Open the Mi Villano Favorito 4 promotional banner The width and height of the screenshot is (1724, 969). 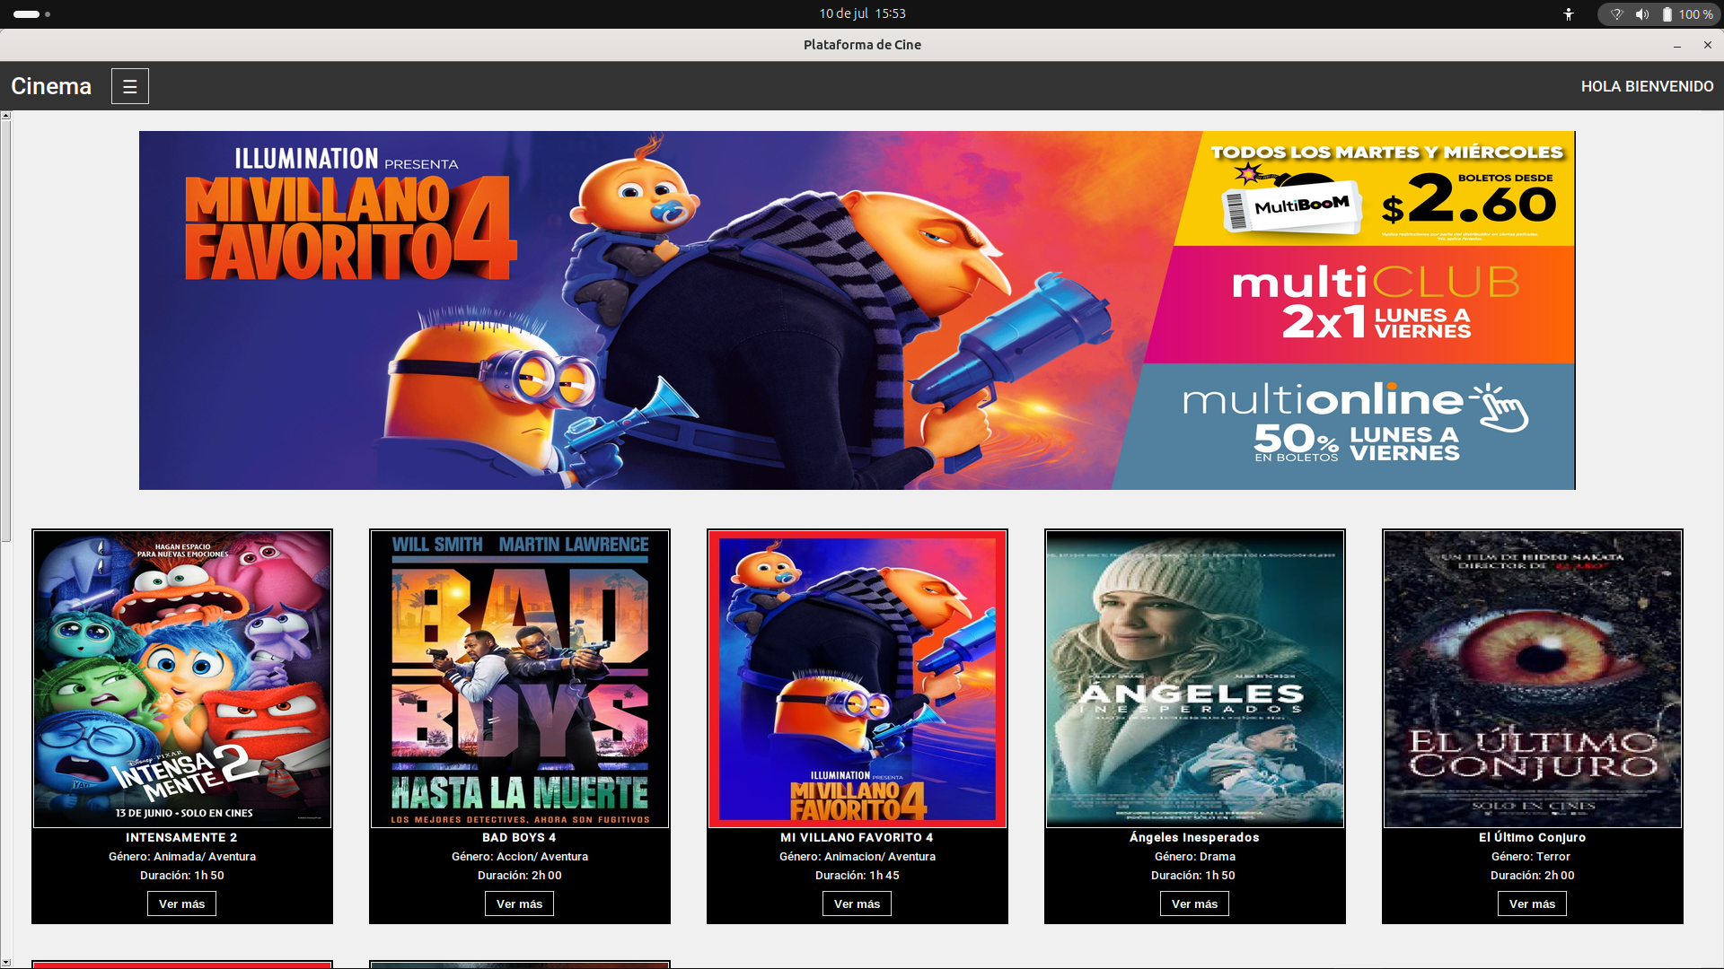point(857,310)
